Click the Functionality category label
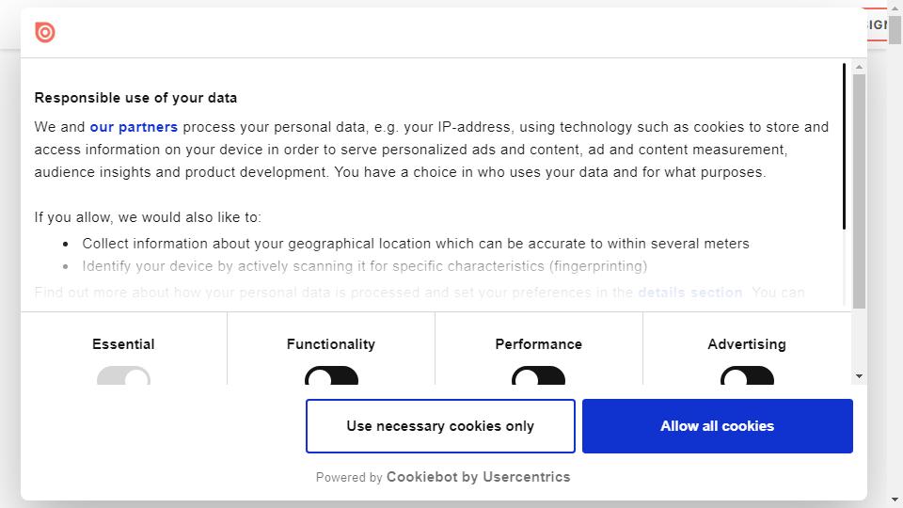This screenshot has height=508, width=903. pos(331,344)
